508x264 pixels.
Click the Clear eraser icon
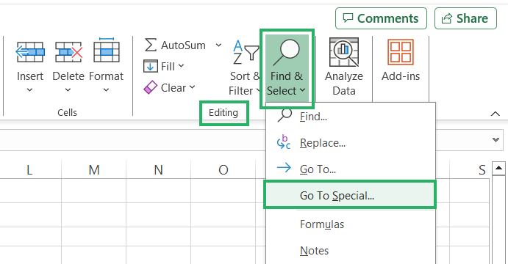pyautogui.click(x=150, y=87)
